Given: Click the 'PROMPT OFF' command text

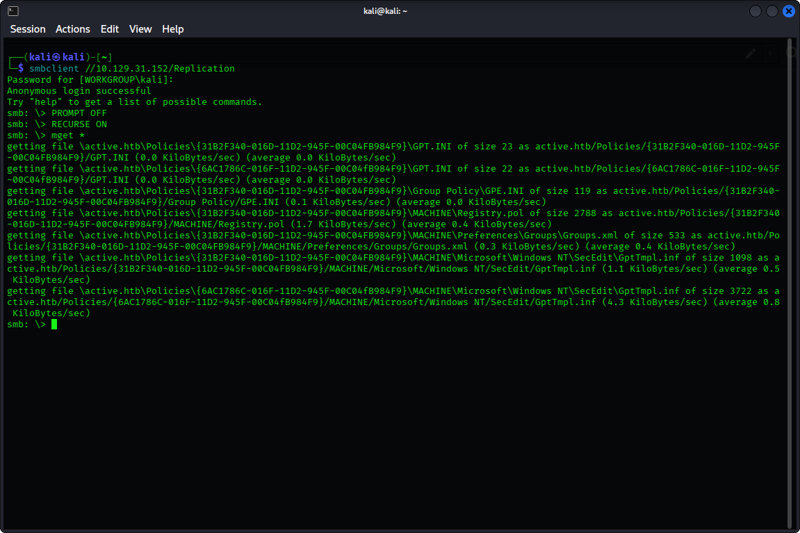Looking at the screenshot, I should click(79, 113).
